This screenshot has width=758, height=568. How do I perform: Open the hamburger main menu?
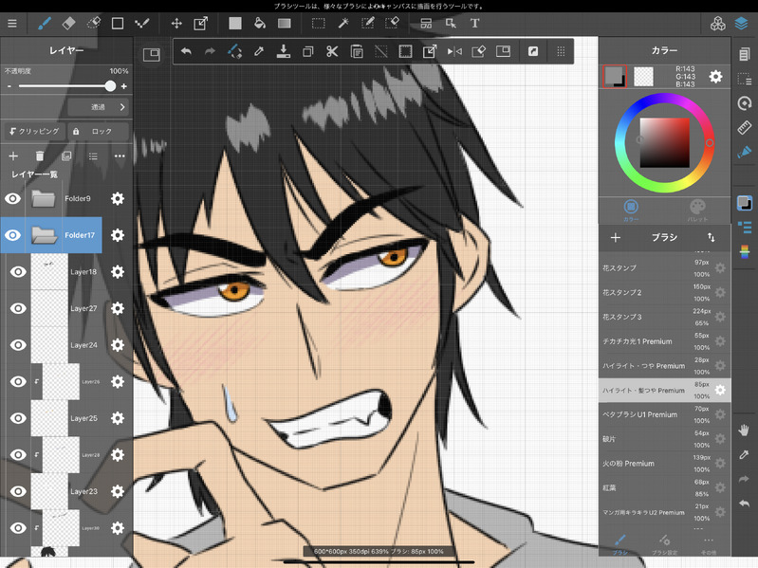click(12, 23)
